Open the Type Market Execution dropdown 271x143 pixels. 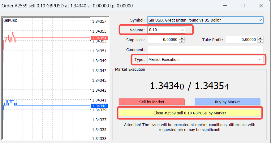(260, 60)
